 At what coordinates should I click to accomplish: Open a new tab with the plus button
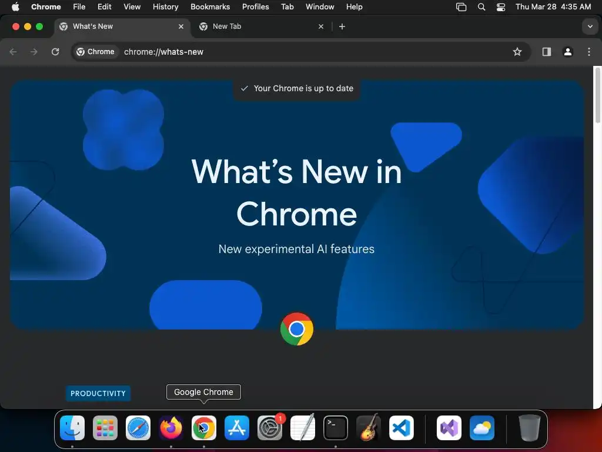pyautogui.click(x=342, y=26)
